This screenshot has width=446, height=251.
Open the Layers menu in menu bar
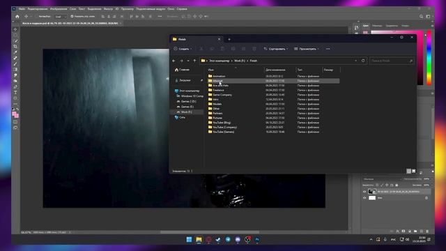pyautogui.click(x=72, y=9)
